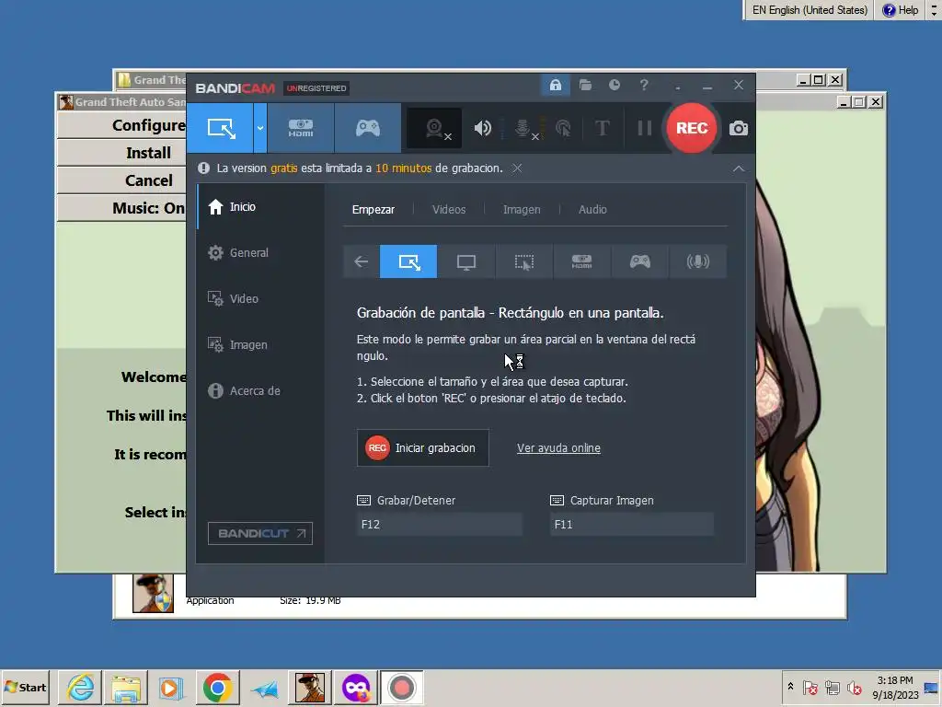This screenshot has height=707, width=942.
Task: Toggle the text overlay T icon
Action: click(602, 128)
